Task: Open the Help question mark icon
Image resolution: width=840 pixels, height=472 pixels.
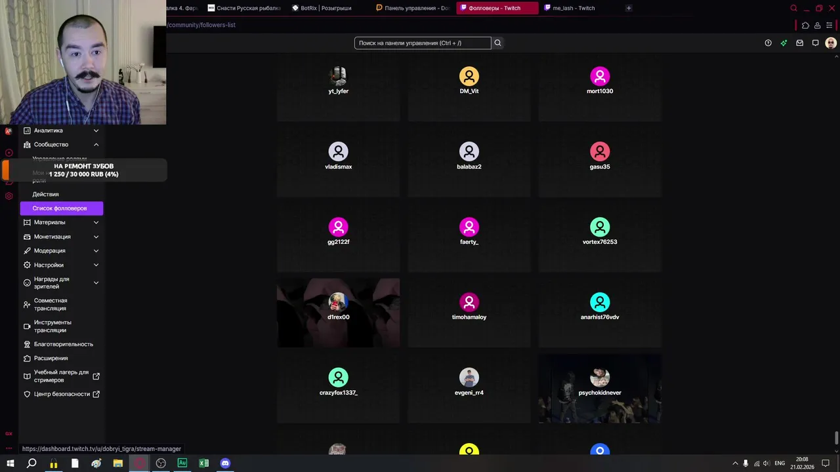Action: pyautogui.click(x=768, y=43)
